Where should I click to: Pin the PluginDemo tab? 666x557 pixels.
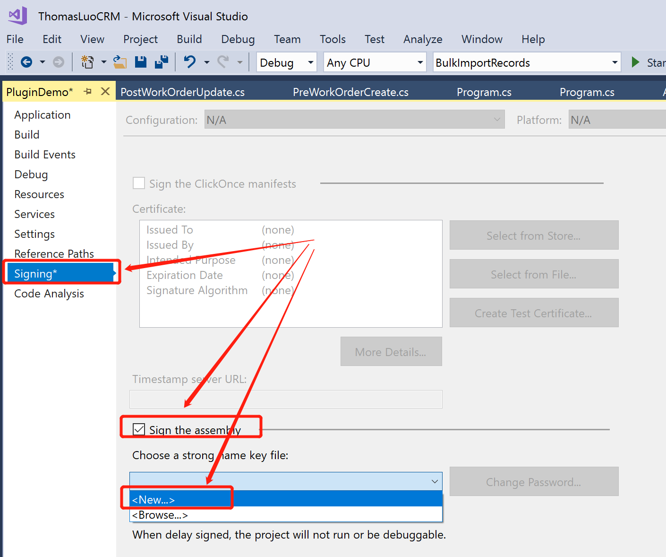tap(87, 91)
